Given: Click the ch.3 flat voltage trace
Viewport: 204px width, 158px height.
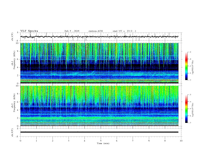Looking at the screenshot, I should click(x=99, y=132).
